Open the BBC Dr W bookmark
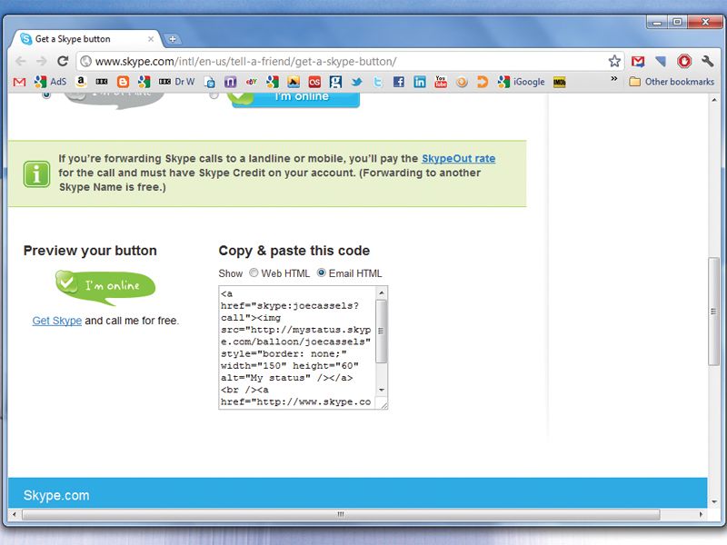Viewport: 727px width, 545px height. point(176,82)
